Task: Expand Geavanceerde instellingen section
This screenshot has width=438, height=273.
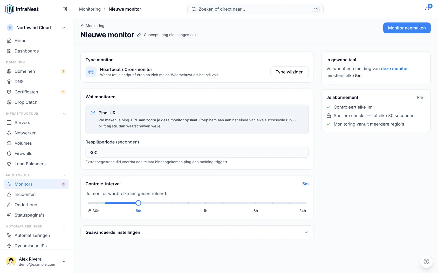Action: point(197,232)
